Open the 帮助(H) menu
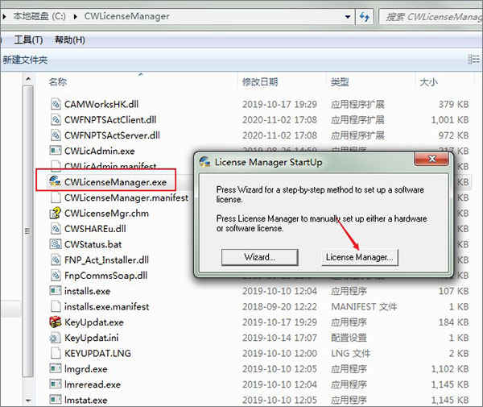Viewport: 483px width, 407px height. click(x=70, y=39)
